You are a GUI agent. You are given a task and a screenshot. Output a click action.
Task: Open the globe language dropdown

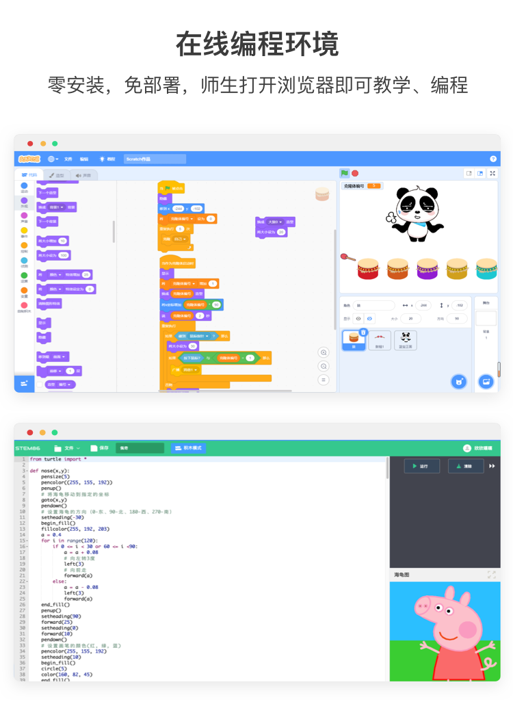pos(53,159)
